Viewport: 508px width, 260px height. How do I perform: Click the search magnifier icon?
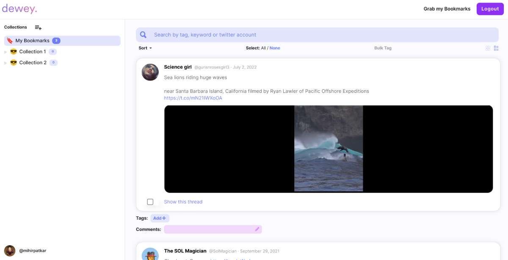[x=143, y=34]
